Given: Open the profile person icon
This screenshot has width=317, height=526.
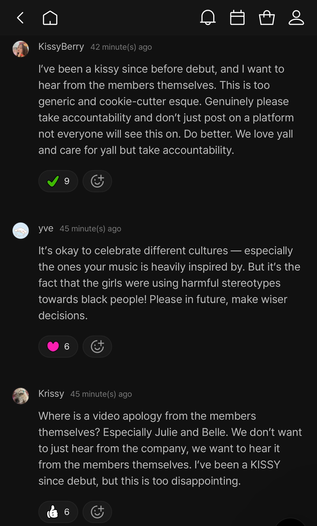Looking at the screenshot, I should pos(296,18).
